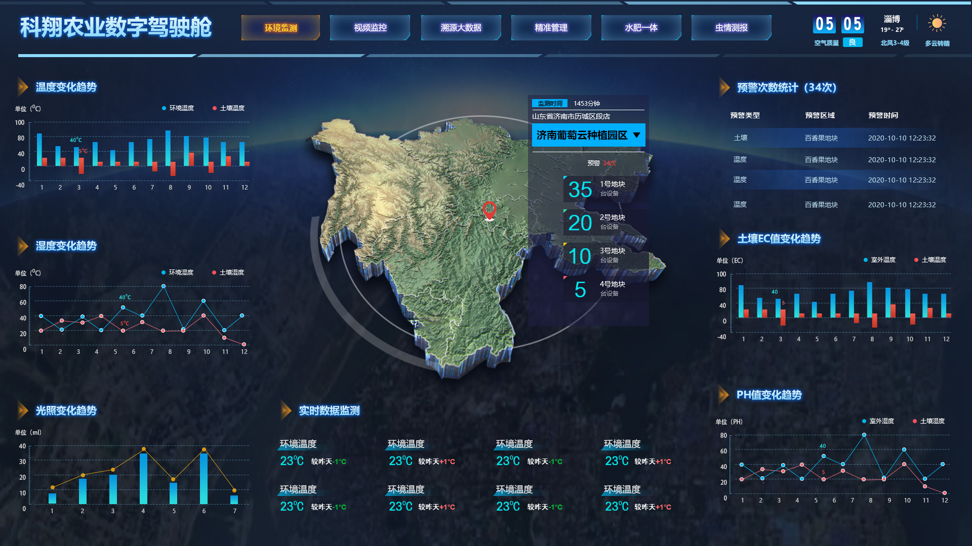Click arrow icon beside 土壤EC值变化趋势 title

[724, 239]
